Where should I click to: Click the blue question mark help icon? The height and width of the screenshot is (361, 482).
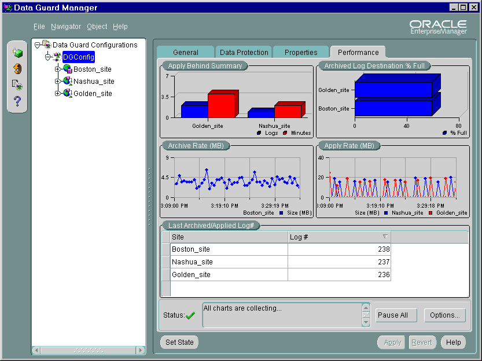tap(17, 101)
